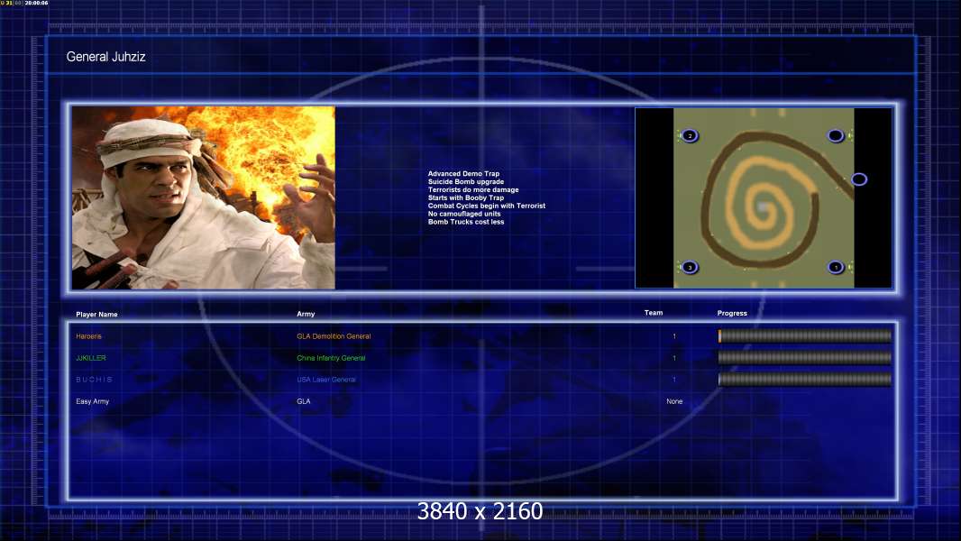This screenshot has height=541, width=961.
Task: Select player name Haroeris
Action: 89,336
